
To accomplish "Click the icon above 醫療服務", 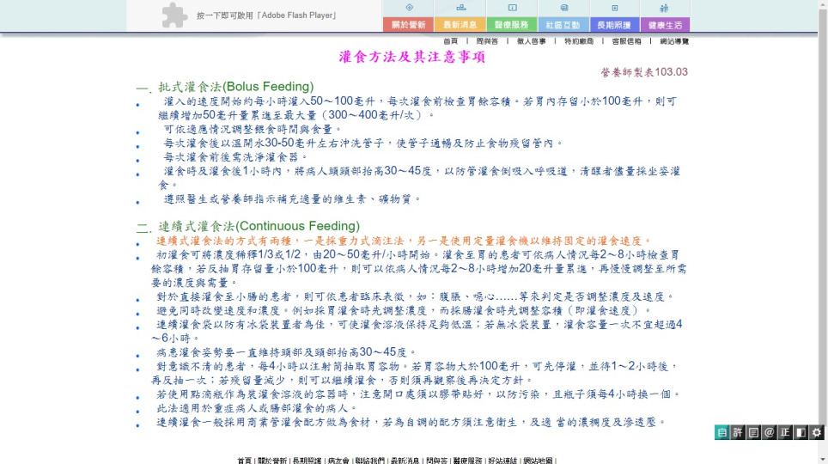I will point(512,7).
